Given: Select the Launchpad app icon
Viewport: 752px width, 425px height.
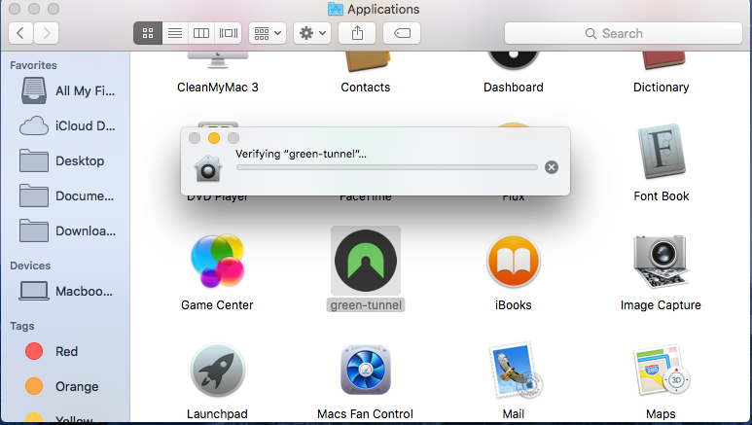Looking at the screenshot, I should coord(217,370).
